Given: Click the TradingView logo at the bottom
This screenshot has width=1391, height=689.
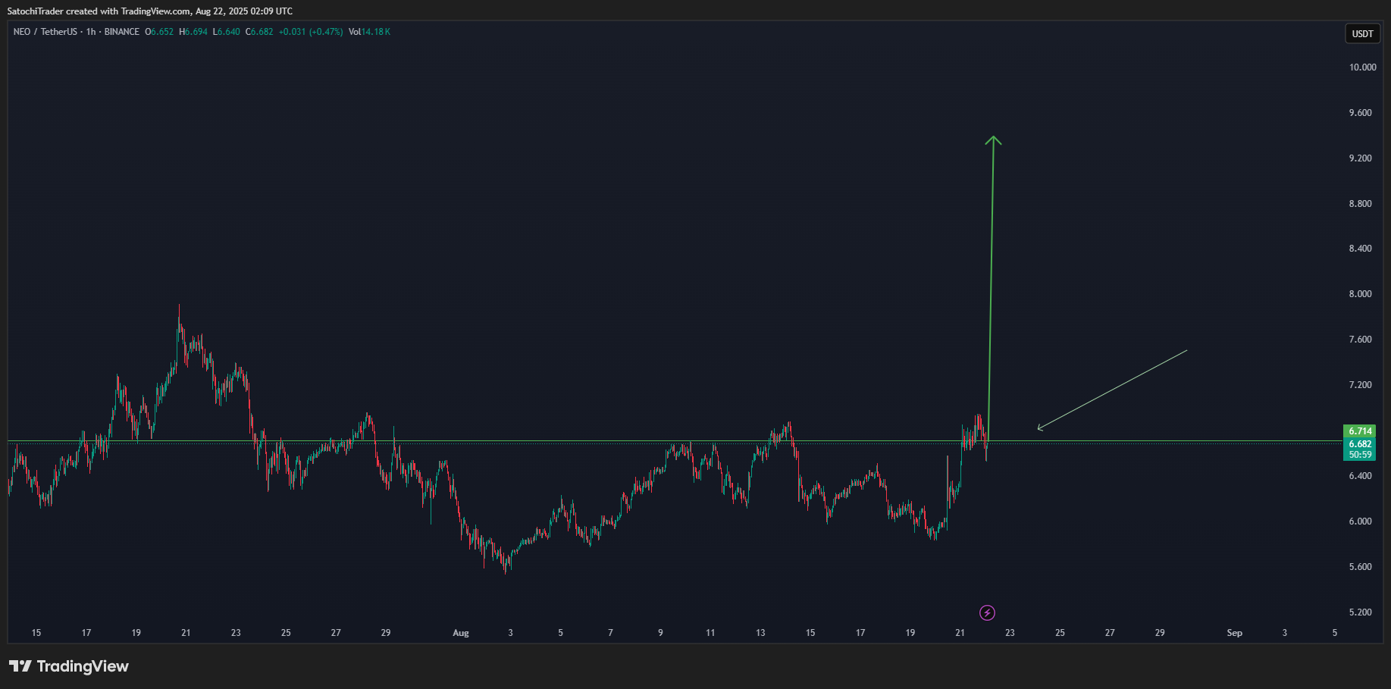Looking at the screenshot, I should pyautogui.click(x=69, y=666).
